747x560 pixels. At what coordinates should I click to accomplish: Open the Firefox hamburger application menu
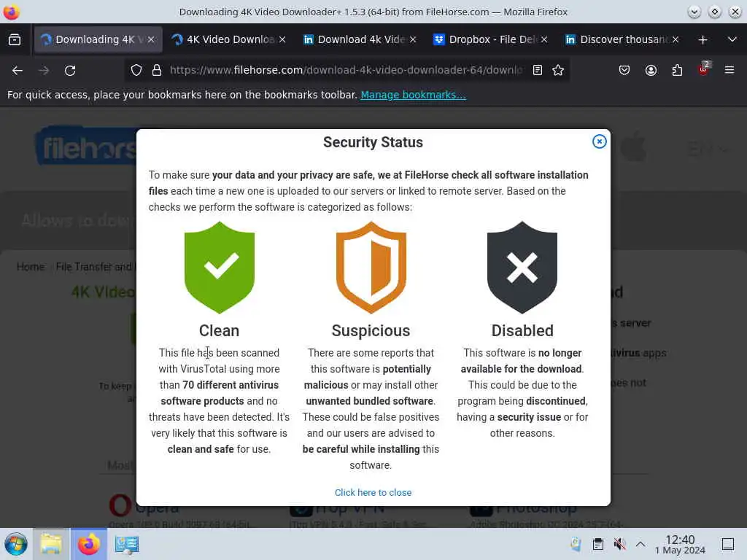[729, 71]
